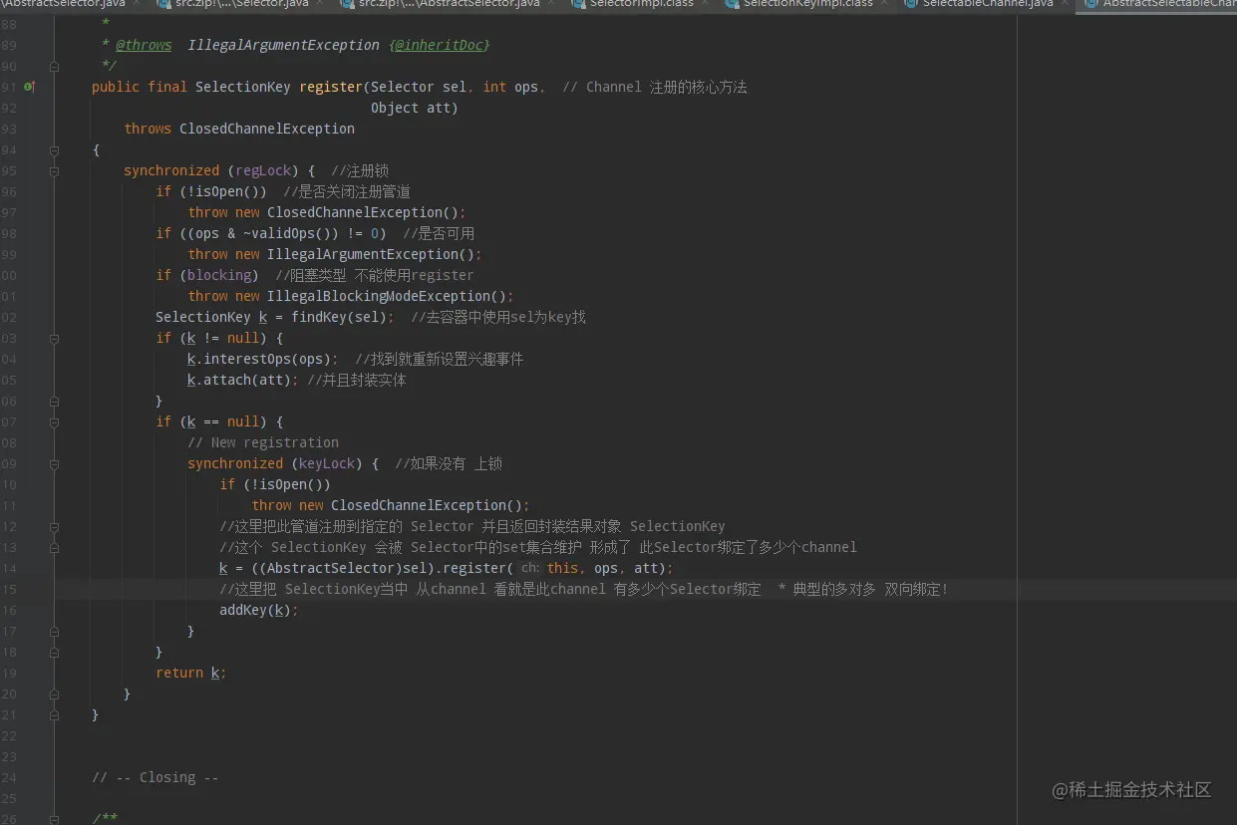Collapse the synchronized (keyLock) block

55,463
